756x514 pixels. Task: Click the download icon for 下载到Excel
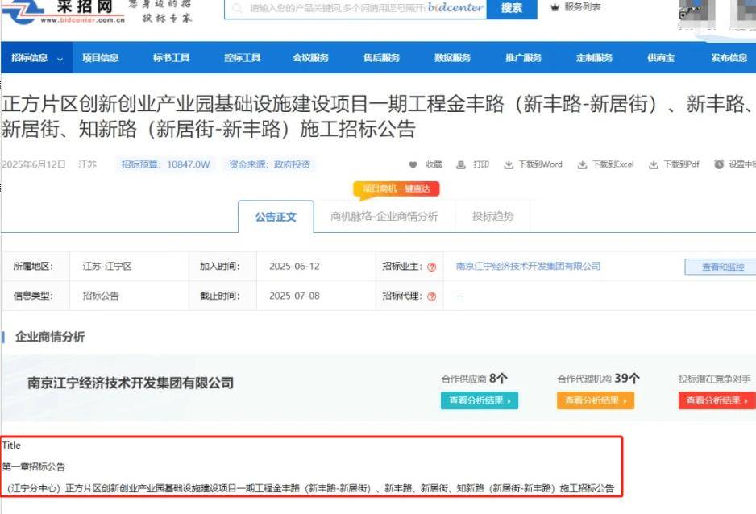[x=583, y=164]
